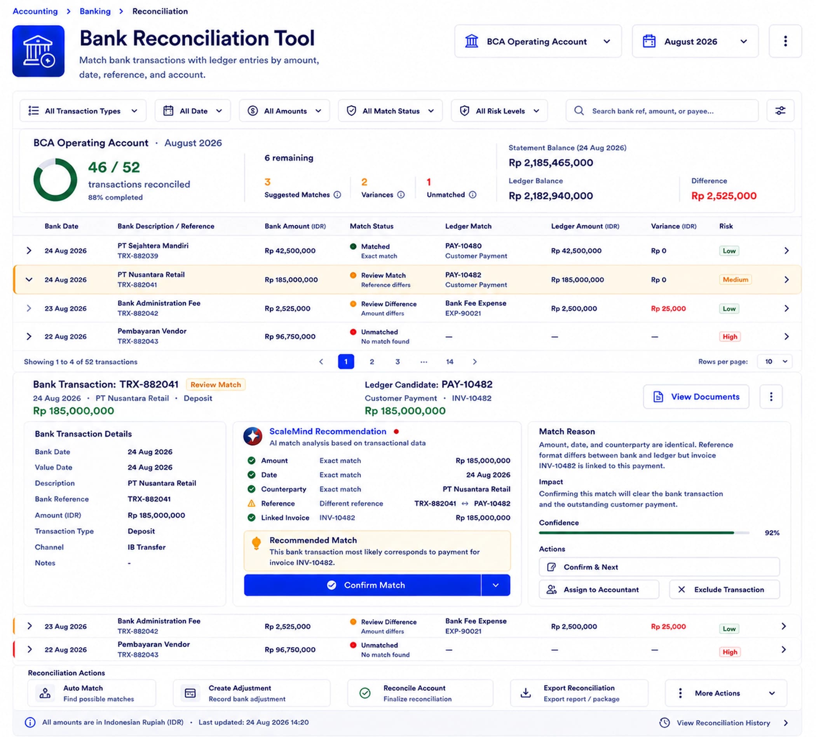The image size is (816, 737).
Task: Expand the PT Sejahtera Mandiri row
Action: [29, 251]
